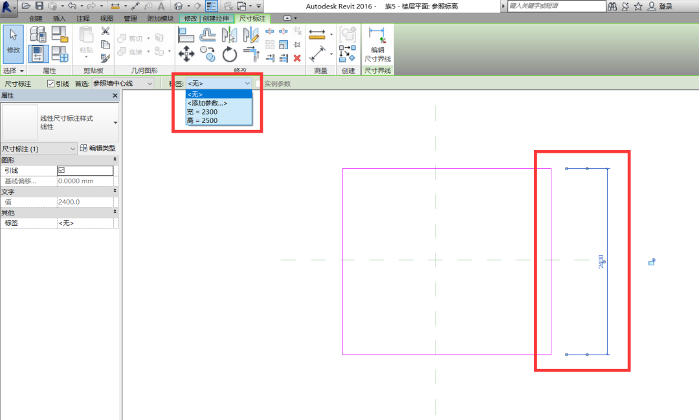Open the 尺寸标注 (1) filter dropdown
The height and width of the screenshot is (420, 699).
pyautogui.click(x=39, y=149)
